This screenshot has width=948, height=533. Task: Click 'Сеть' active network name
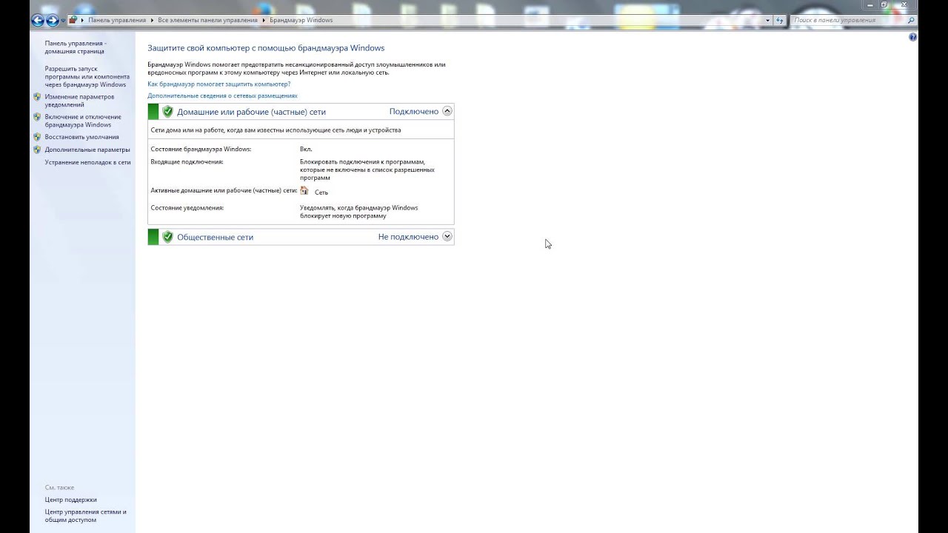click(x=321, y=192)
